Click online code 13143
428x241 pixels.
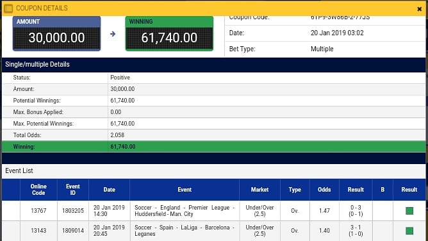coord(38,231)
